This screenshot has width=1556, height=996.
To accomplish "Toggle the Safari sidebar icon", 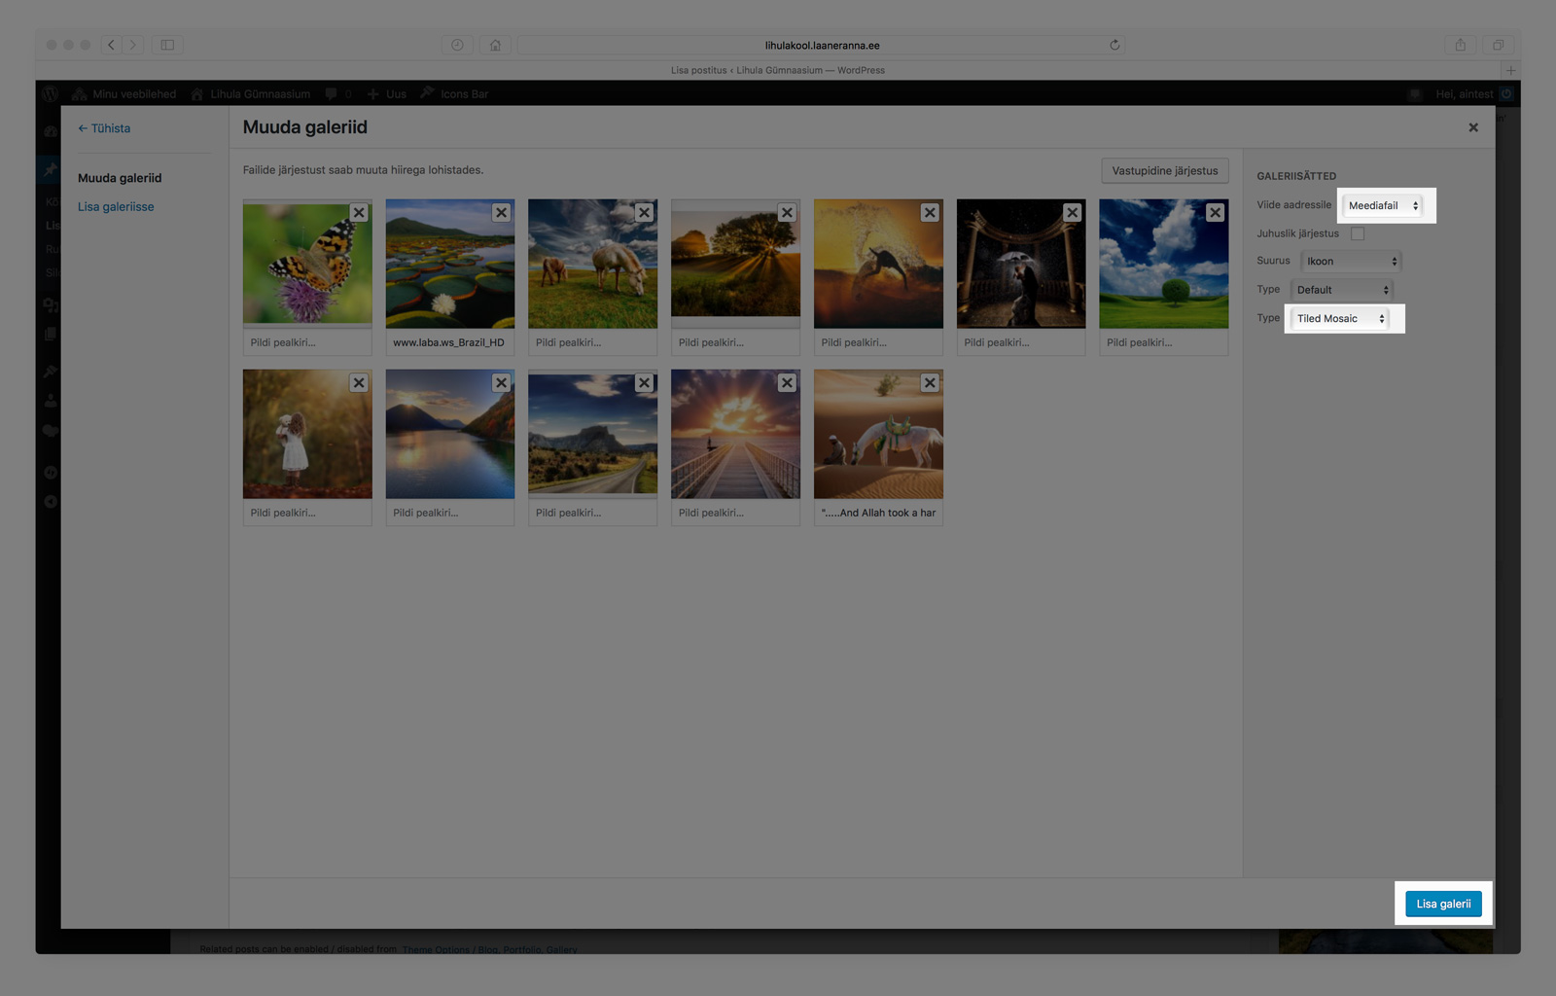I will point(167,45).
